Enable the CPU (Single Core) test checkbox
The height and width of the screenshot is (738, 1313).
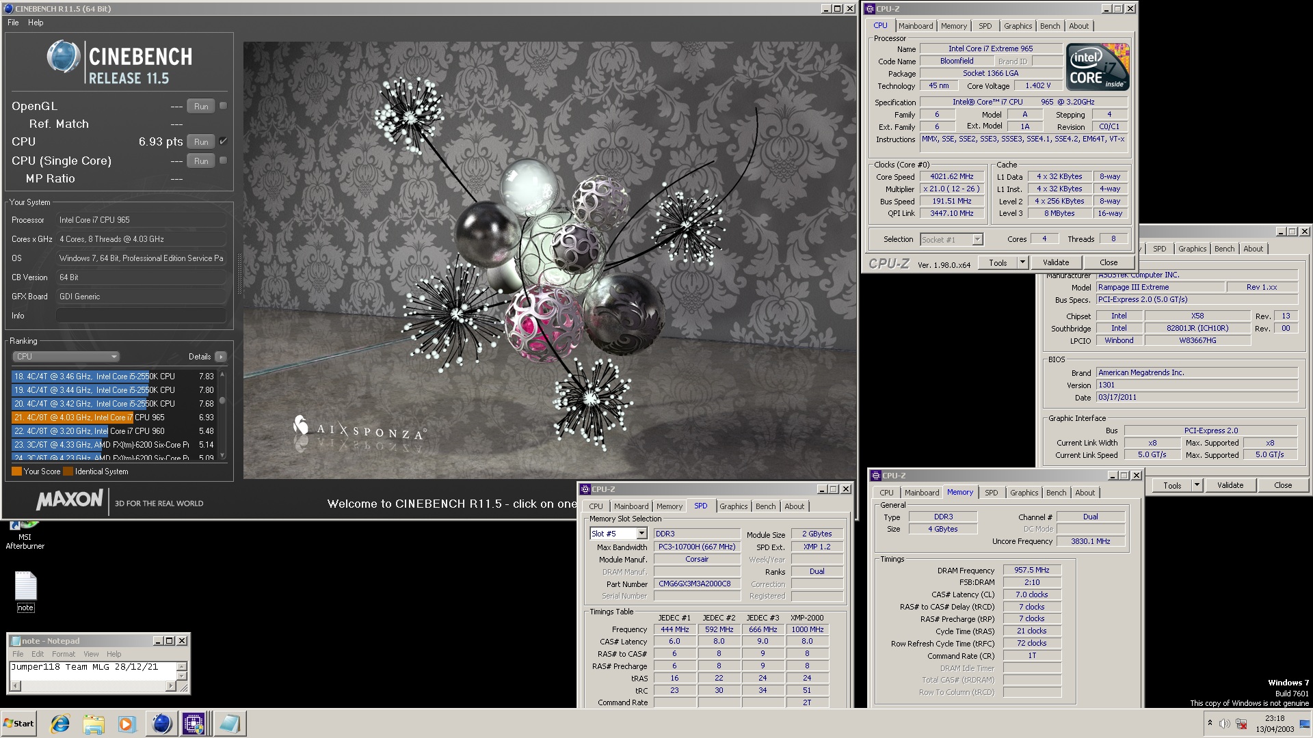click(223, 161)
